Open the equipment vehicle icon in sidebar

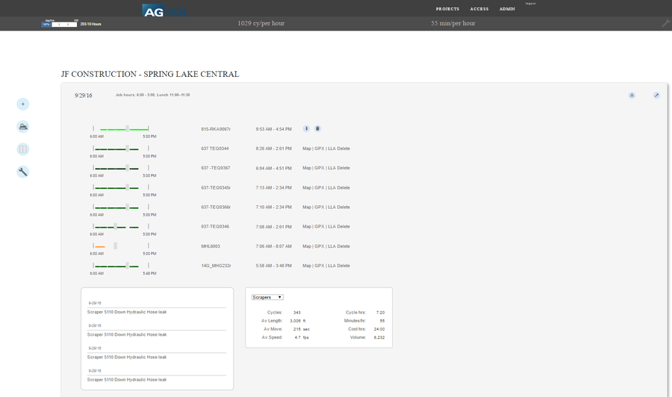pos(23,127)
